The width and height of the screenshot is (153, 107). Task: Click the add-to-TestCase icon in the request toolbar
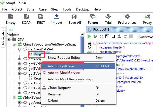95,36
